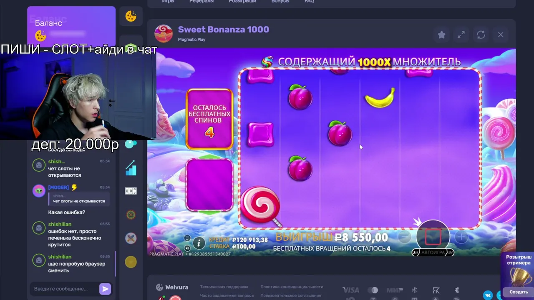This screenshot has width=534, height=300.
Task: Open the teal bubbles game icon
Action: [131, 144]
